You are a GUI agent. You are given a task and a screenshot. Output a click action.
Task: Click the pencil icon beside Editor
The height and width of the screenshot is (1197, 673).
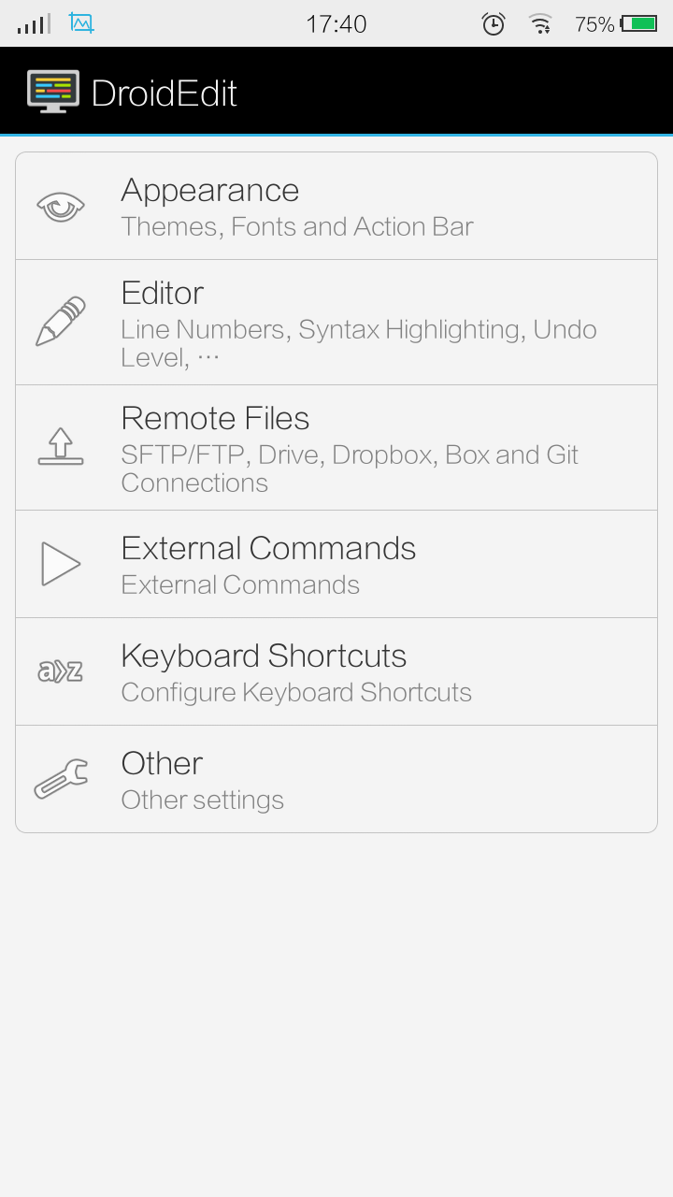61,322
